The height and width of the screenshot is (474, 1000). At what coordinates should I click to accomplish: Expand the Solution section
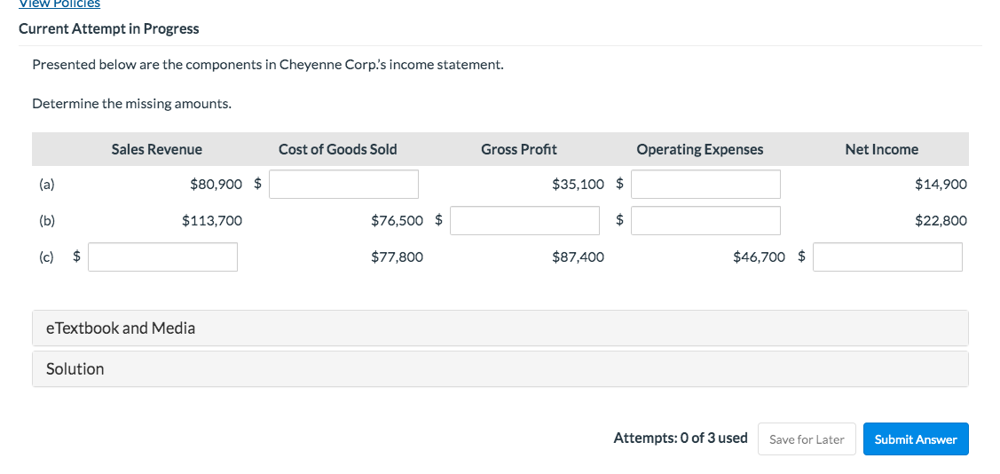pos(500,368)
